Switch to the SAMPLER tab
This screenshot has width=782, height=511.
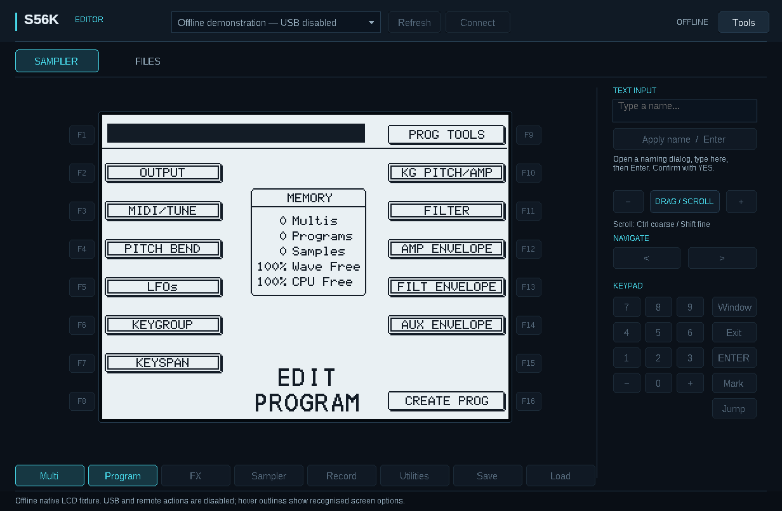click(x=57, y=61)
